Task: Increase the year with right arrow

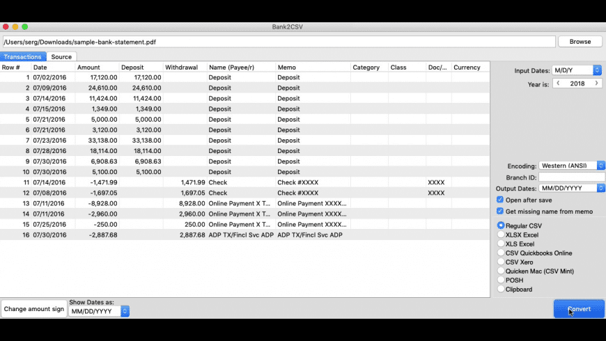Action: (597, 84)
